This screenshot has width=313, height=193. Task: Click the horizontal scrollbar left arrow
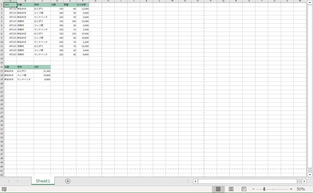point(195,181)
